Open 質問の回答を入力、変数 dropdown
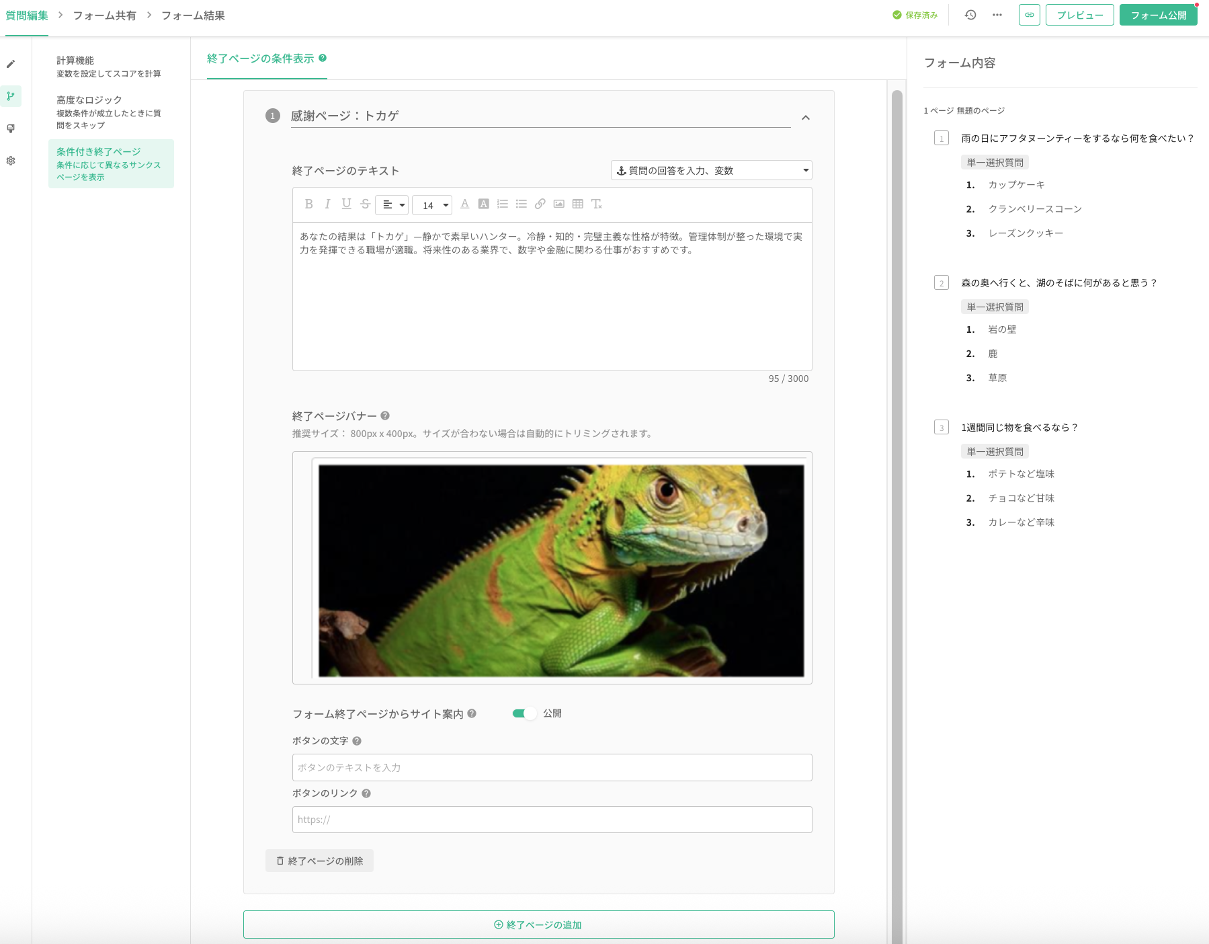Viewport: 1209px width, 944px height. coord(712,170)
